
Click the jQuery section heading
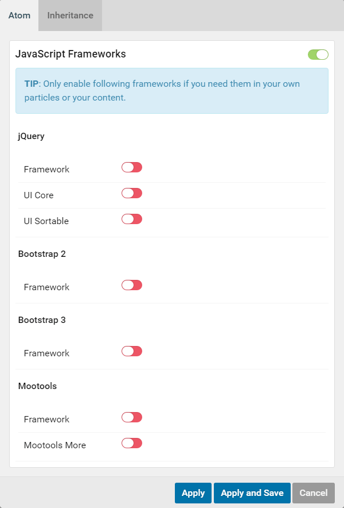[x=31, y=136]
